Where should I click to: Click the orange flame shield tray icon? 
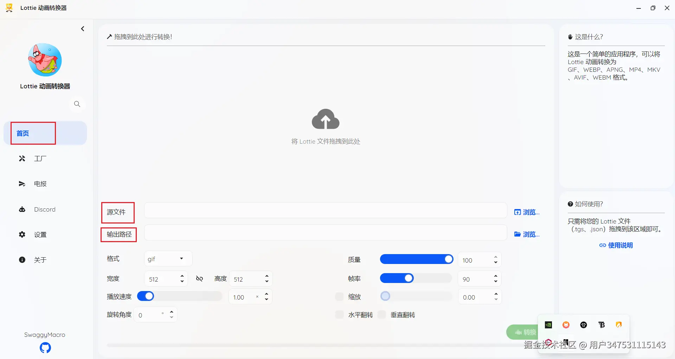pos(619,325)
